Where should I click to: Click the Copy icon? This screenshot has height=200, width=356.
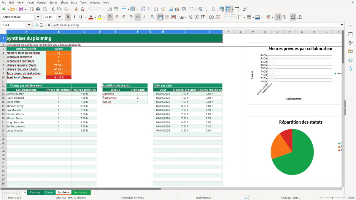(60, 9)
